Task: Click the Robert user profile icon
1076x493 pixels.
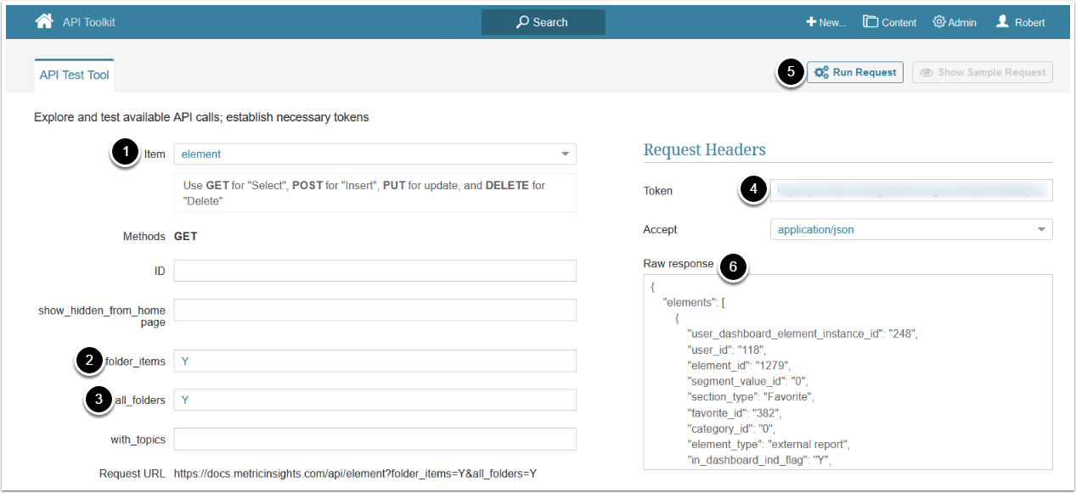Action: click(1003, 22)
